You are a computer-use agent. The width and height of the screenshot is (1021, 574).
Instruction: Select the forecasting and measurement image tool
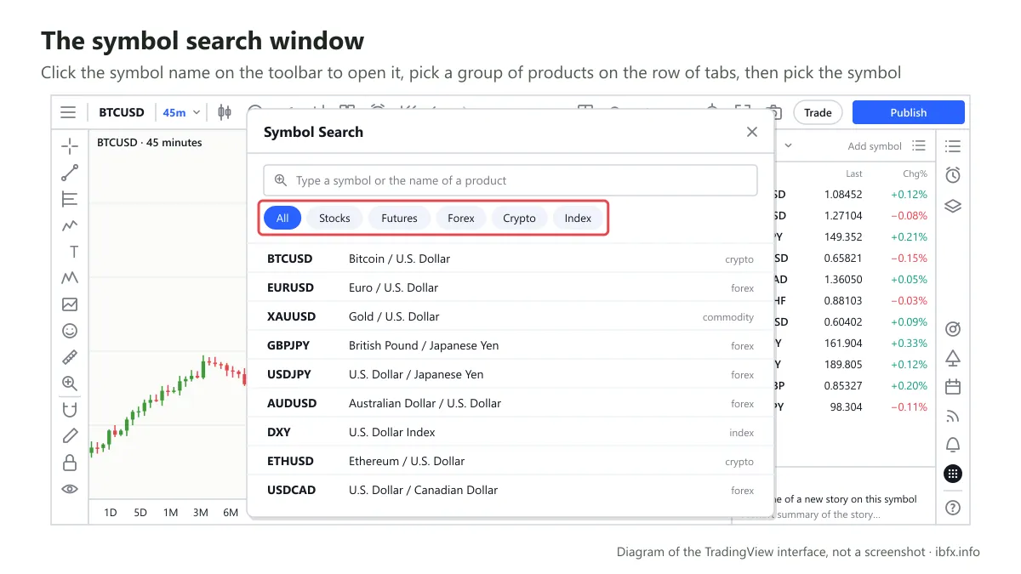point(70,304)
